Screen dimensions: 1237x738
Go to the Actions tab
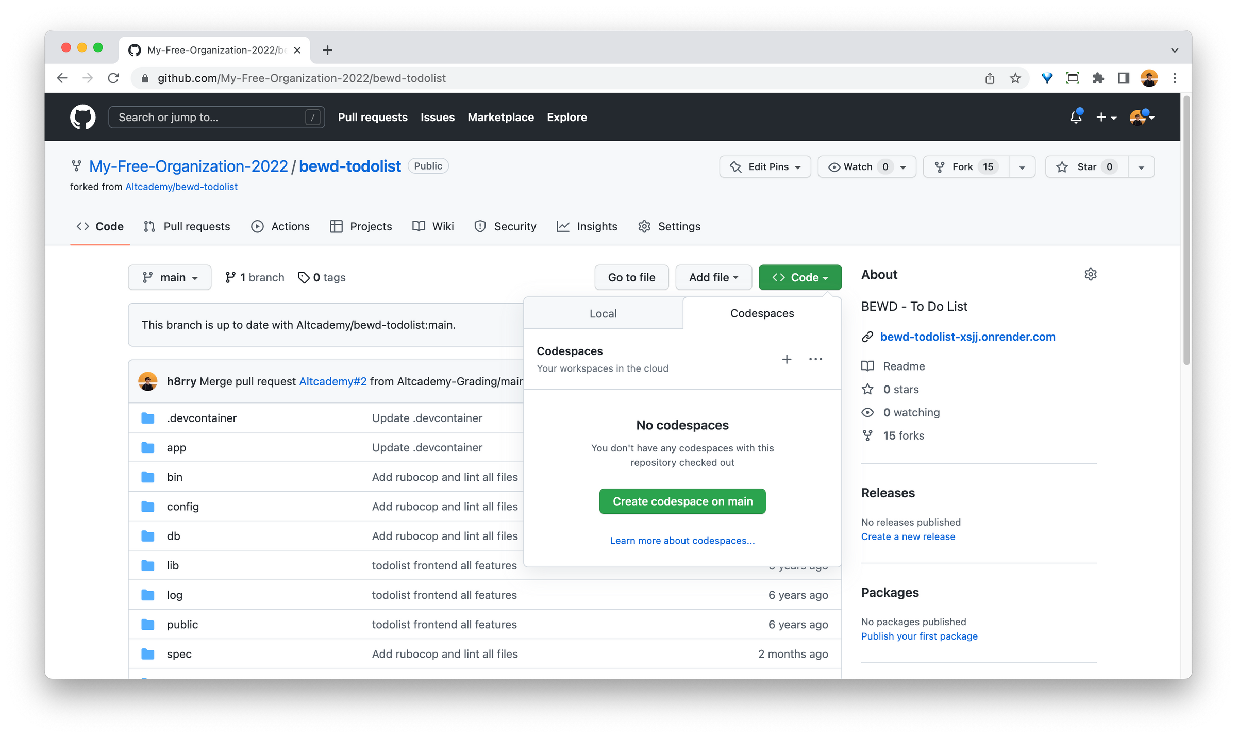tap(280, 226)
